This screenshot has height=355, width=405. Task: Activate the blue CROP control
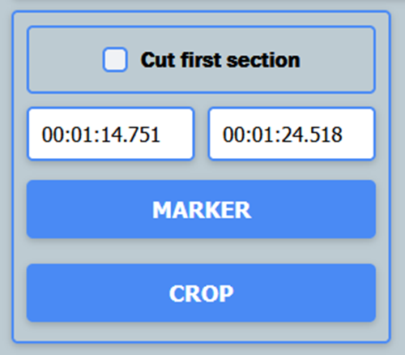click(x=201, y=293)
